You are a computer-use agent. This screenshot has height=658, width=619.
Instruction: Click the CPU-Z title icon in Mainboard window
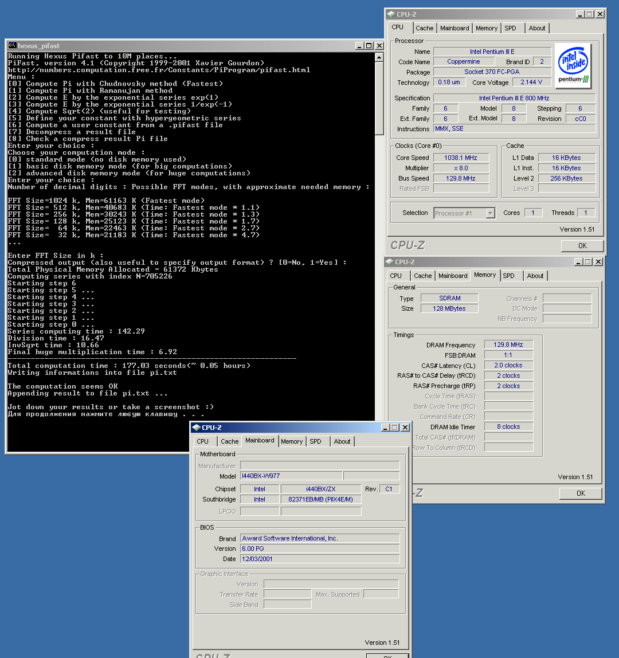pos(196,427)
